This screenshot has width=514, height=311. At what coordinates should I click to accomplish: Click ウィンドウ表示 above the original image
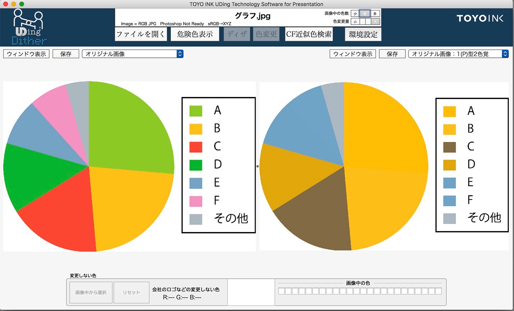click(26, 54)
